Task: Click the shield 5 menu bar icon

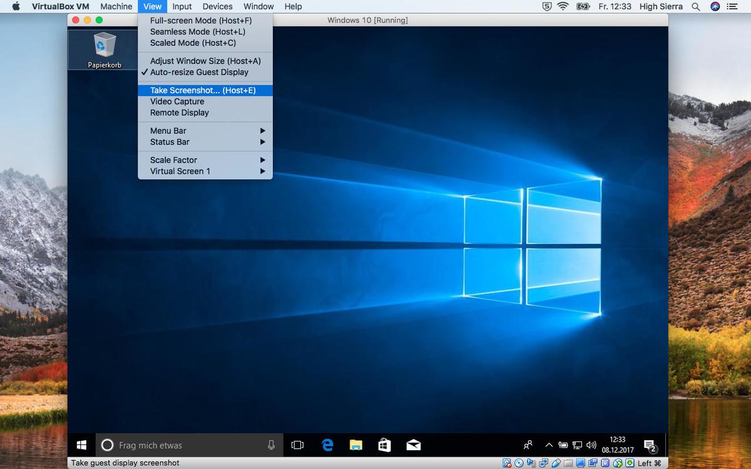Action: coord(546,6)
